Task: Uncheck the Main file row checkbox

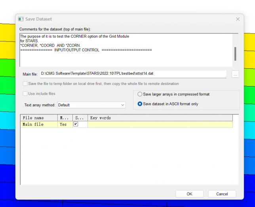Action: 76,124
